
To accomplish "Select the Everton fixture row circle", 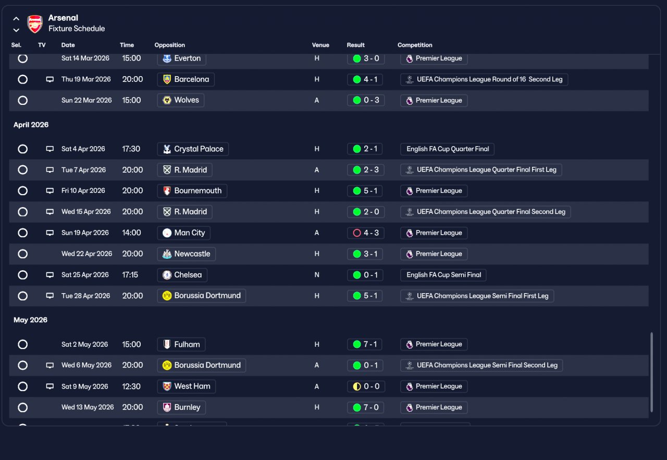I will point(23,58).
